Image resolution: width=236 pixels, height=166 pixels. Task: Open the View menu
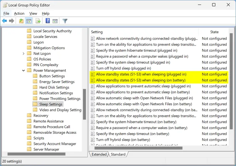pos(33,14)
